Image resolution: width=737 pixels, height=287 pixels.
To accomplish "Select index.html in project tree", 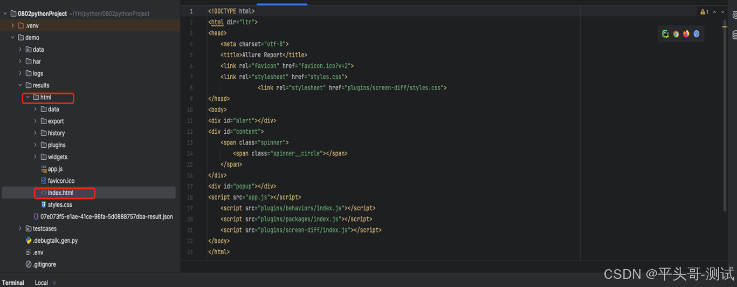I will (89, 193).
